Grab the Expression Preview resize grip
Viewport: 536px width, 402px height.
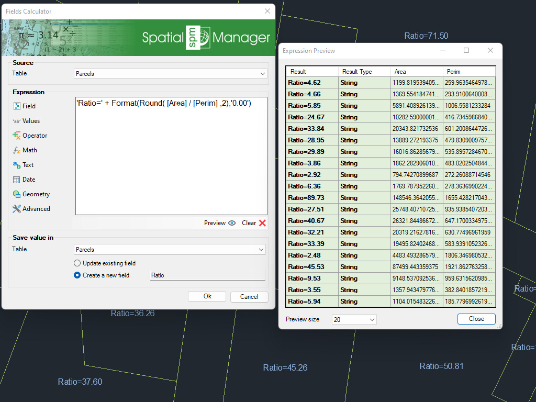coord(499,326)
